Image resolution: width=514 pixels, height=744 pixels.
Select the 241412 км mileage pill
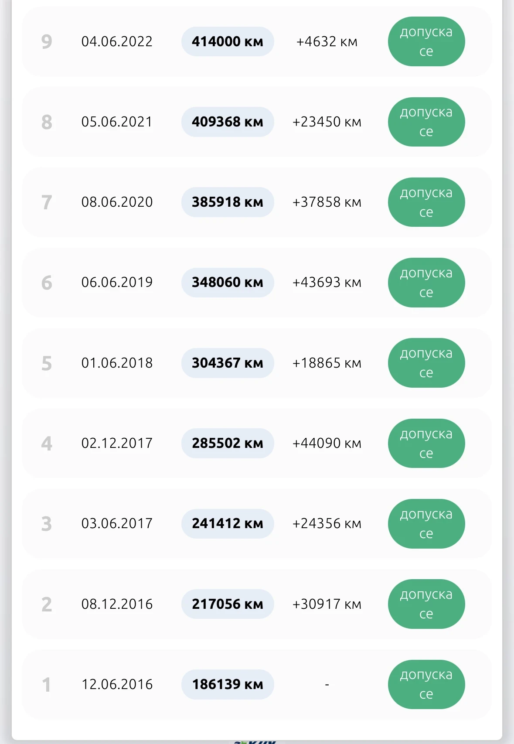(228, 523)
